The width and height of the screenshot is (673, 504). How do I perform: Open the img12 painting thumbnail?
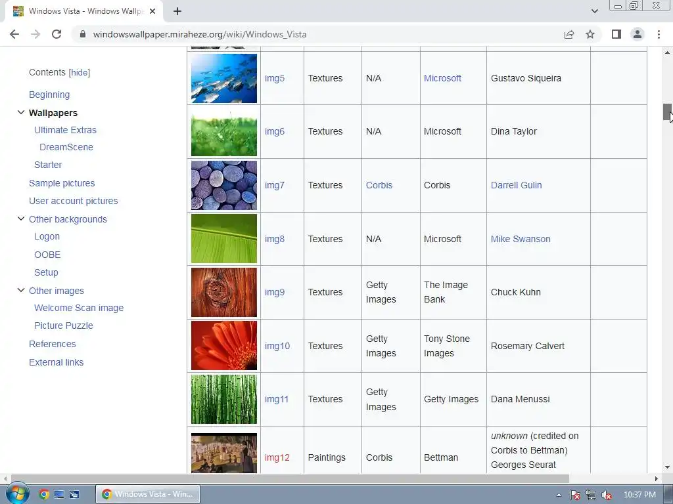pyautogui.click(x=224, y=453)
